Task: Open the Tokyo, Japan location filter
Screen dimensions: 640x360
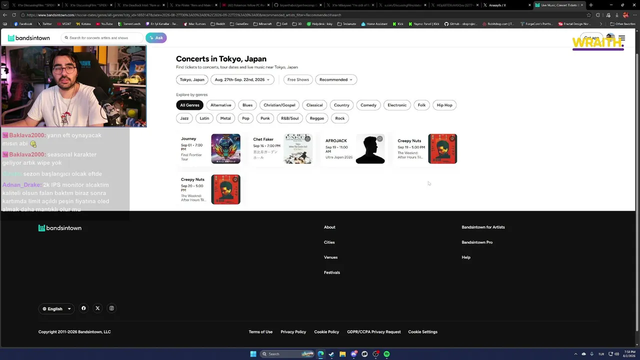Action: pyautogui.click(x=192, y=79)
